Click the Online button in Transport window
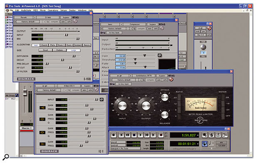Image resolution: width=258 pixels, height=163 pixels. pyautogui.click(x=113, y=135)
